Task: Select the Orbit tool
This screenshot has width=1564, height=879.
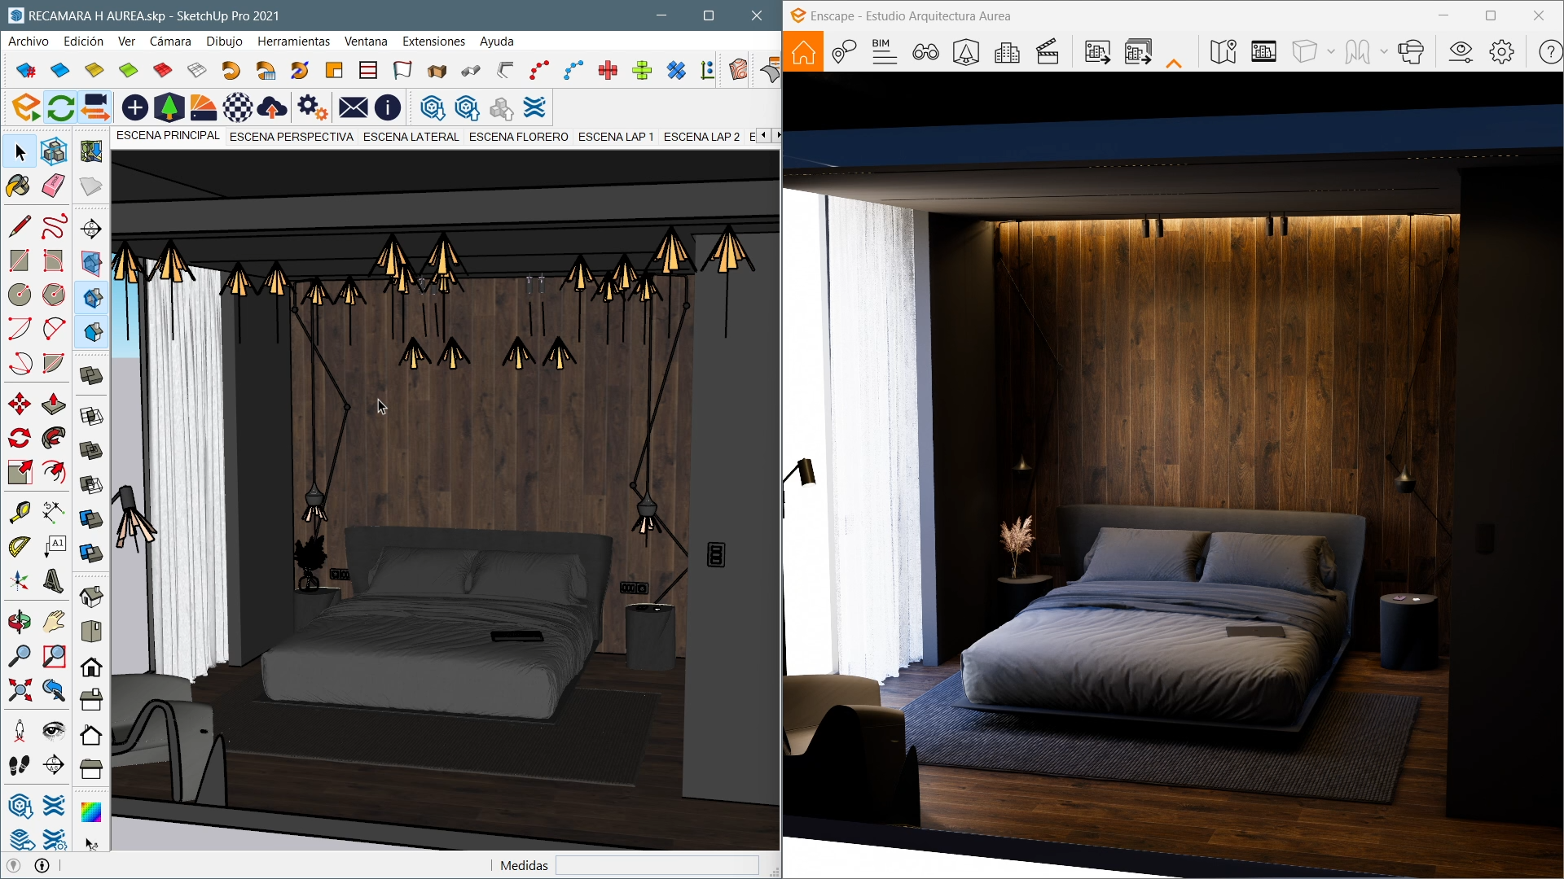Action: pyautogui.click(x=19, y=623)
